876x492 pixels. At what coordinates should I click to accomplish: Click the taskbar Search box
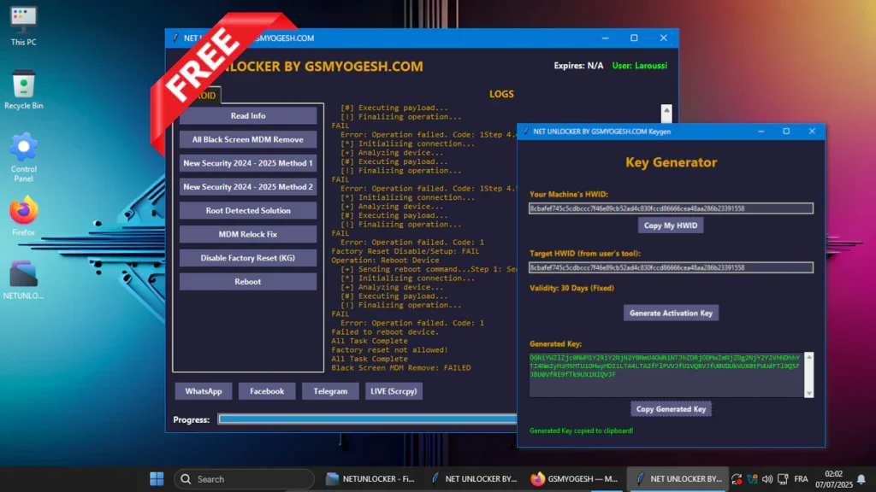pos(244,478)
